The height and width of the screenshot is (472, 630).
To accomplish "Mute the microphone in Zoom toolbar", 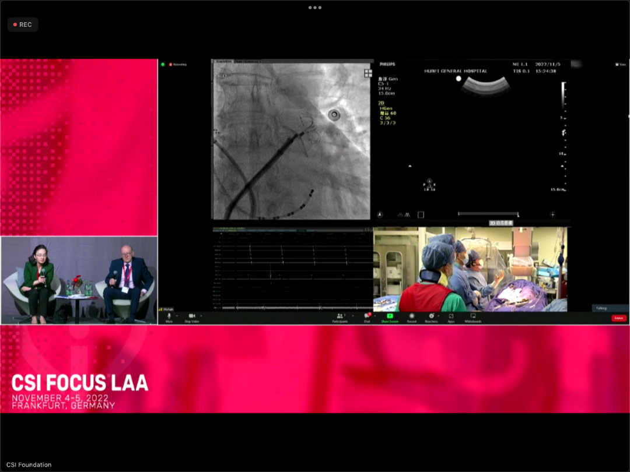I will pos(169,316).
